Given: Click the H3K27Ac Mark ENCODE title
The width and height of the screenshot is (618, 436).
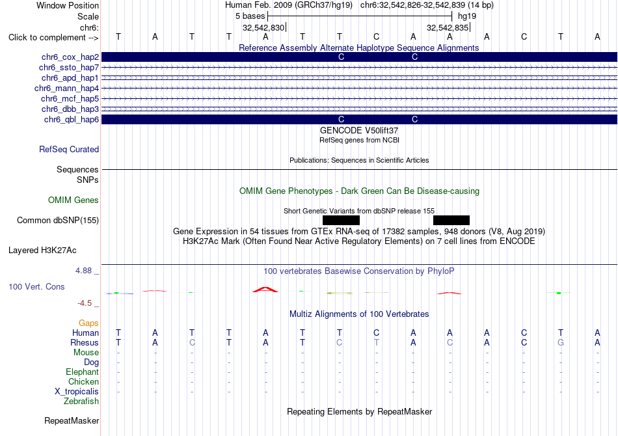Looking at the screenshot, I should (359, 241).
